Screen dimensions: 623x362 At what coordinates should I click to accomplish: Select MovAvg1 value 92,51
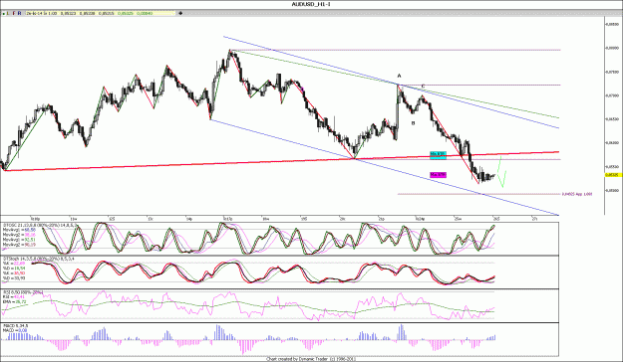click(x=30, y=240)
